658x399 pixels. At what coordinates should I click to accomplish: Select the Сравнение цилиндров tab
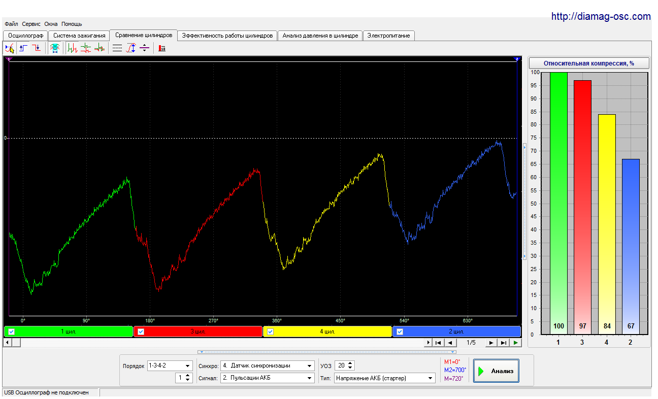coord(144,35)
